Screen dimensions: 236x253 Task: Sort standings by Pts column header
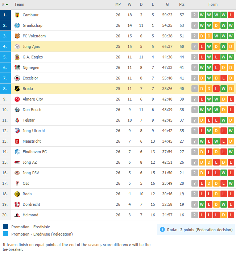[182, 4]
